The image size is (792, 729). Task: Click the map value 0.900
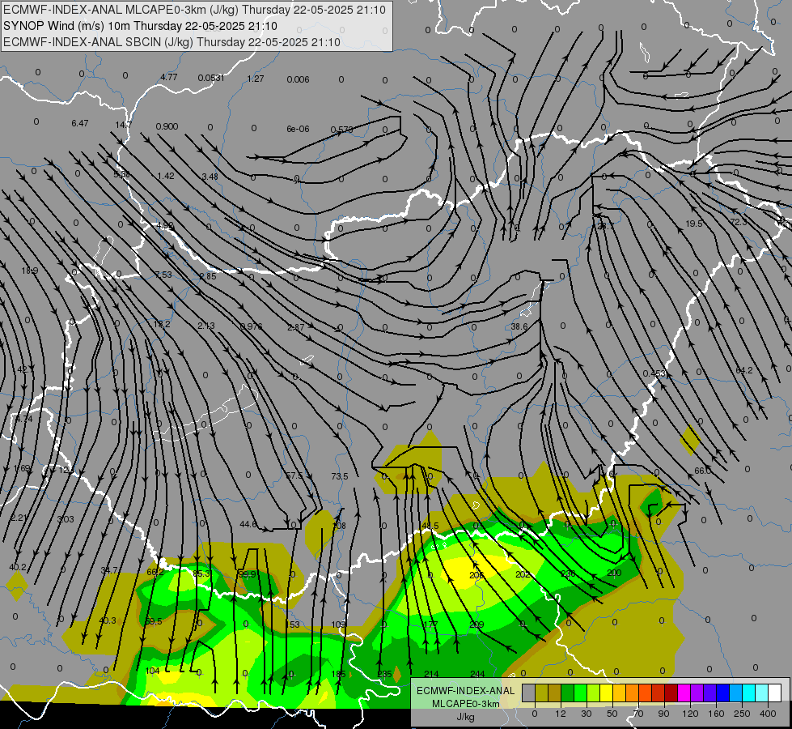pyautogui.click(x=167, y=126)
